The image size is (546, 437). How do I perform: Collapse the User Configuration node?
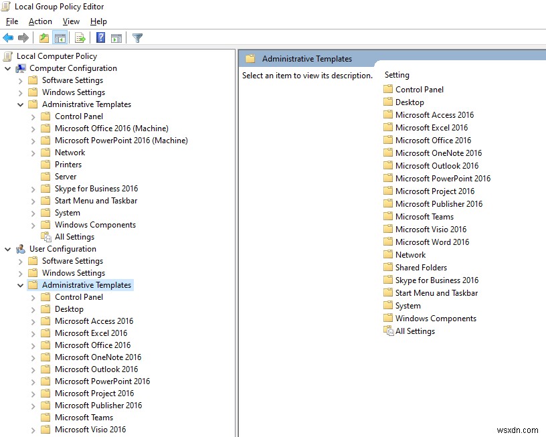click(7, 250)
